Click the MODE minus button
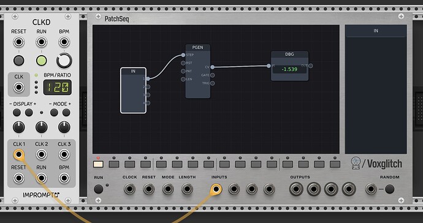Image resolution: width=423 pixels, height=223 pixels. coord(54,113)
